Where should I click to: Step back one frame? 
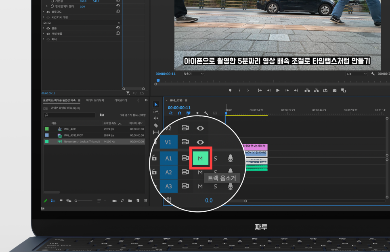click(269, 91)
